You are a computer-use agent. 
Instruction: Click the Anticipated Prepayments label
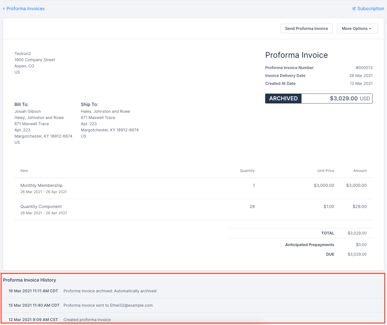coord(309,245)
